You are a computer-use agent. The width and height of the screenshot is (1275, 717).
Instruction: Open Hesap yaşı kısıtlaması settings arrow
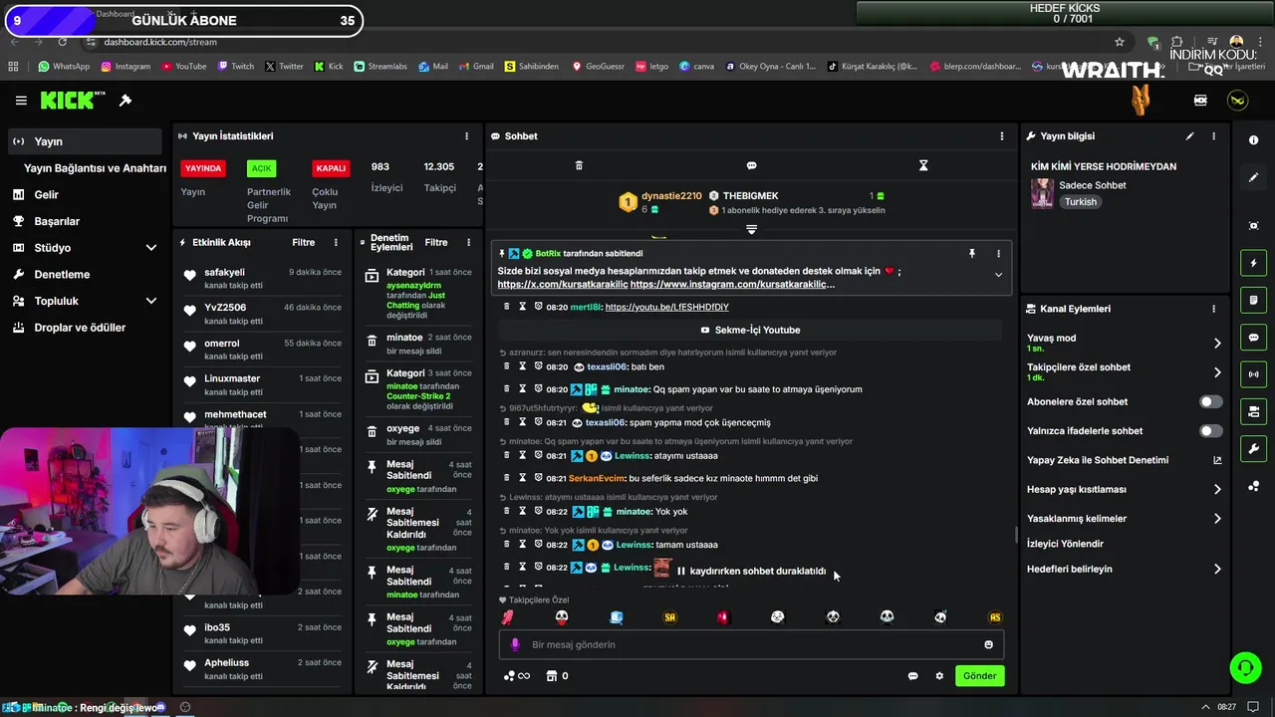tap(1217, 489)
